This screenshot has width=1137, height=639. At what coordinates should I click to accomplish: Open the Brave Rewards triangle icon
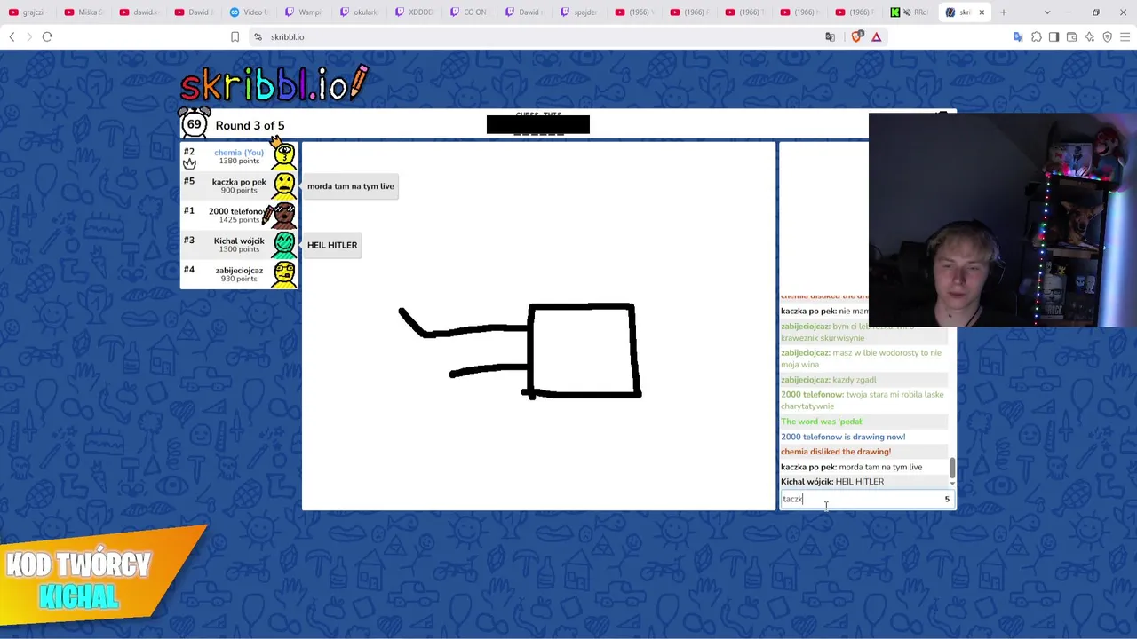click(x=876, y=36)
